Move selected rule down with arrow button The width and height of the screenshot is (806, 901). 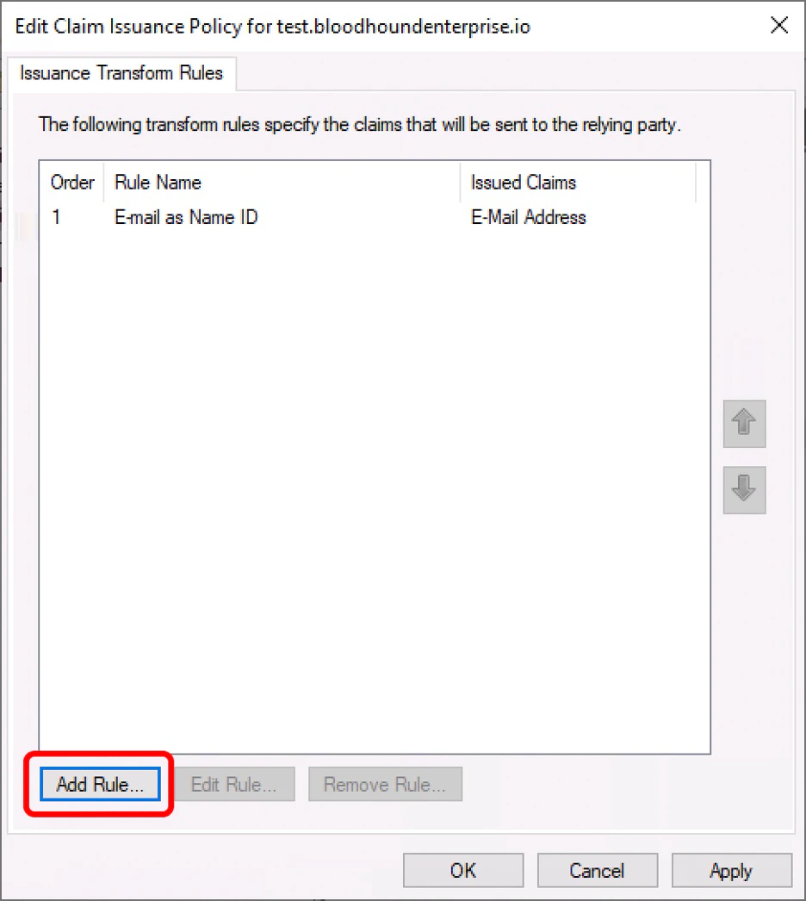[744, 489]
